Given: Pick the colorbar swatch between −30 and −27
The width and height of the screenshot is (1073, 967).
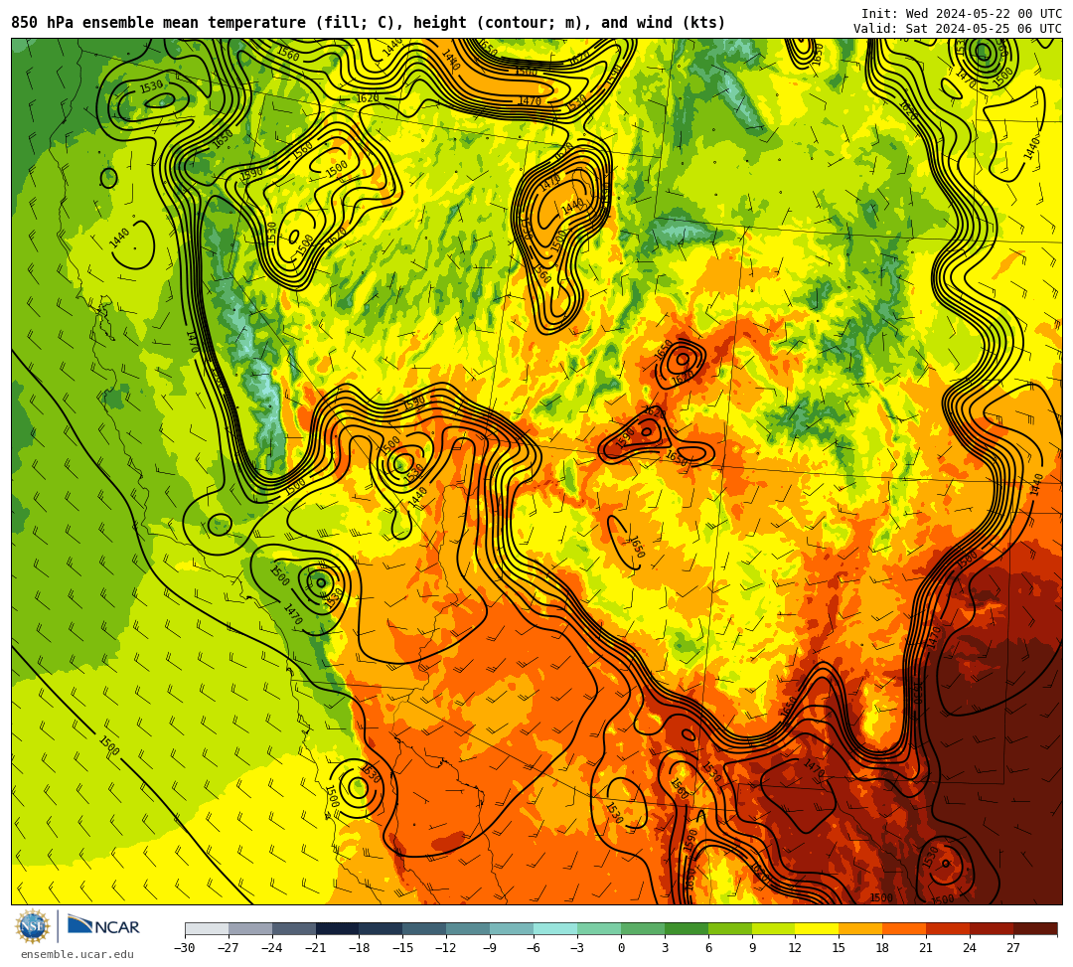Looking at the screenshot, I should [x=207, y=928].
